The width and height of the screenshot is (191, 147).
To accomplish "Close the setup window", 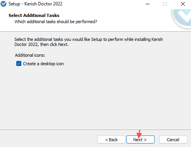I will pyautogui.click(x=183, y=4).
